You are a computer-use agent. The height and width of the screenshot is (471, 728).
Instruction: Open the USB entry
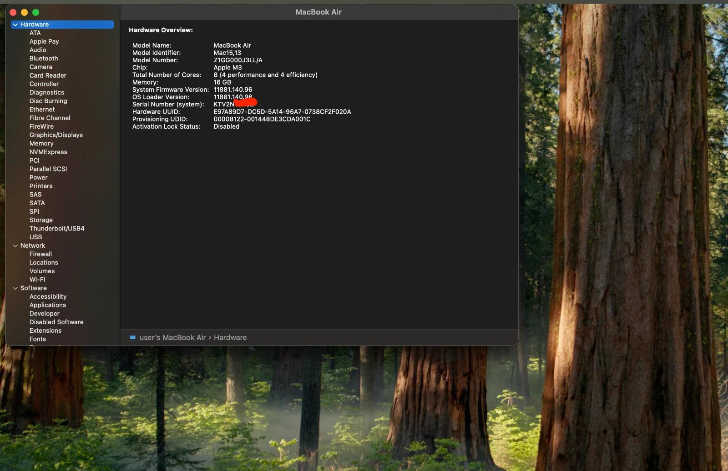[x=35, y=237]
